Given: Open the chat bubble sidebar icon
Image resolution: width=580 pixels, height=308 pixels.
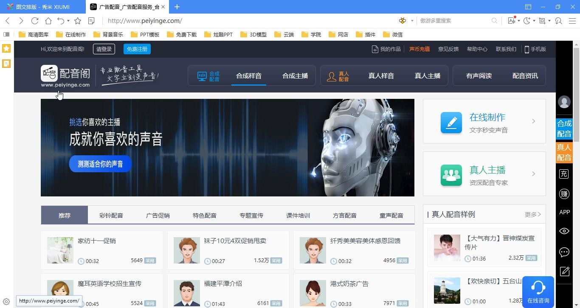Looking at the screenshot, I should (x=564, y=252).
